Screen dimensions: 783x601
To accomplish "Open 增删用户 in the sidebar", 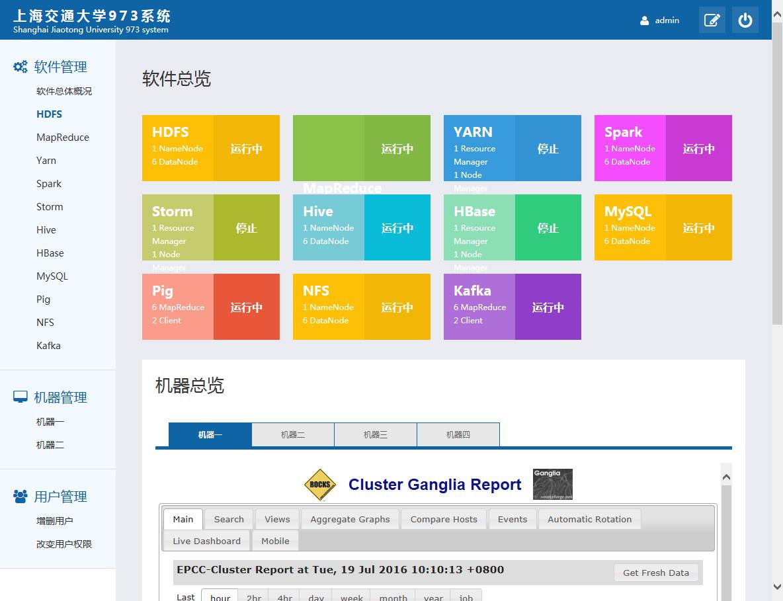I will [x=54, y=521].
